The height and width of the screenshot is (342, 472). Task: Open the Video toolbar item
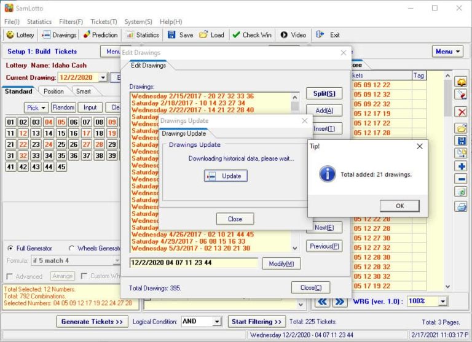[293, 35]
